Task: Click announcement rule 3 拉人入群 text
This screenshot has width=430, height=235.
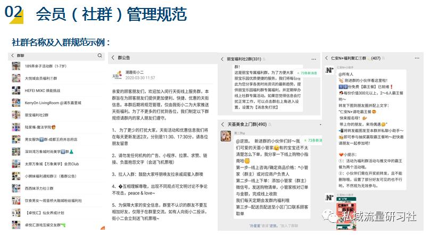Action: (158, 174)
